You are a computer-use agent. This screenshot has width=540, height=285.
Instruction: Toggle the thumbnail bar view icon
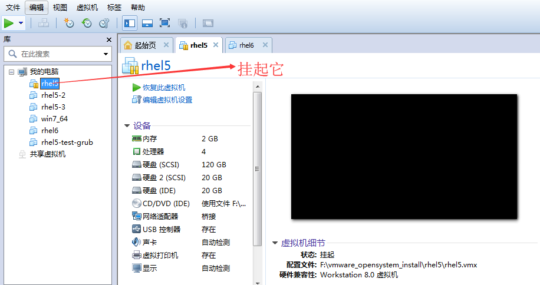(x=147, y=23)
